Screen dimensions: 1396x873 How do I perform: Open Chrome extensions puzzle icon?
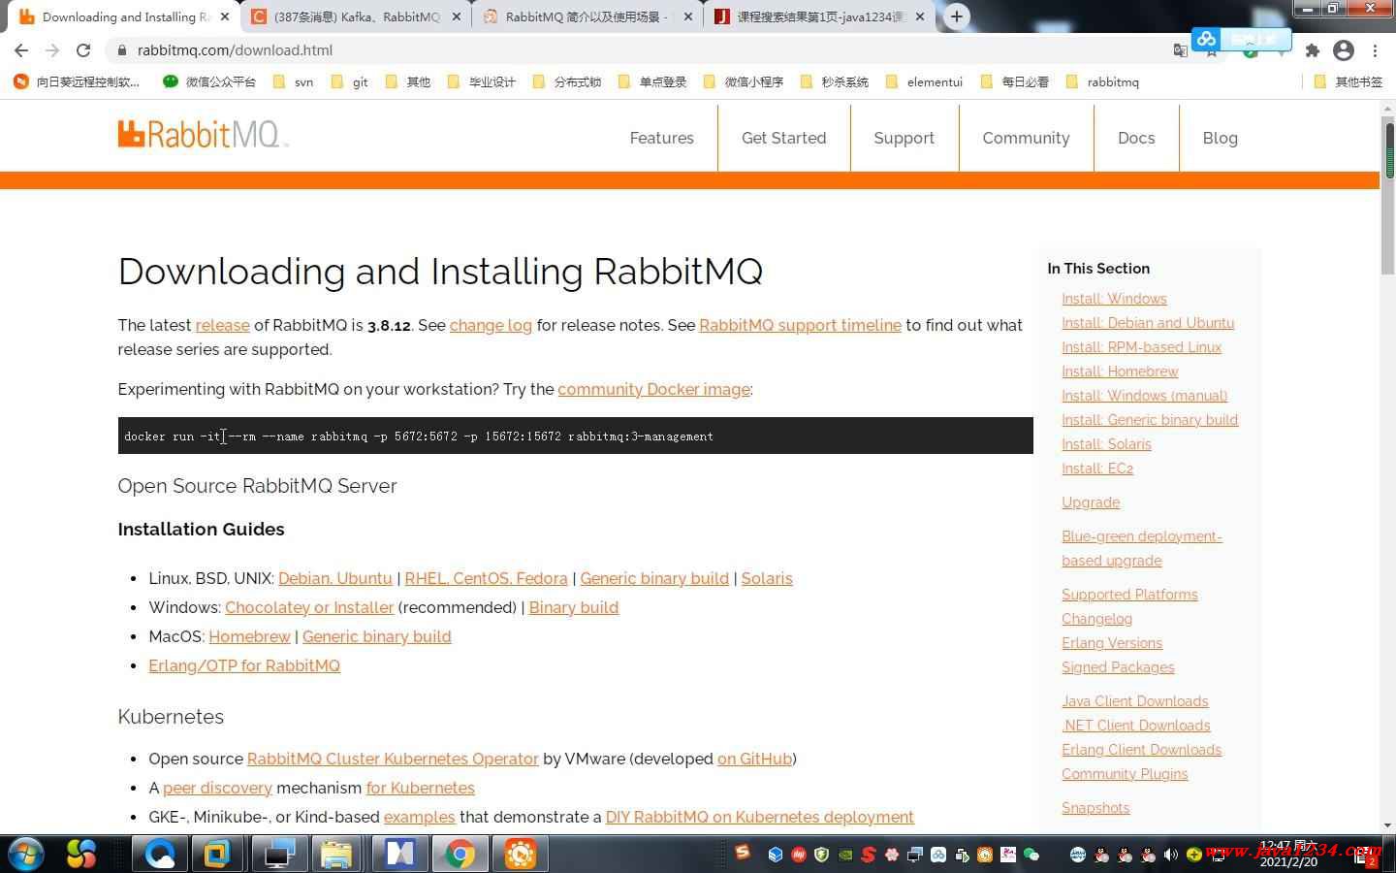[1312, 50]
